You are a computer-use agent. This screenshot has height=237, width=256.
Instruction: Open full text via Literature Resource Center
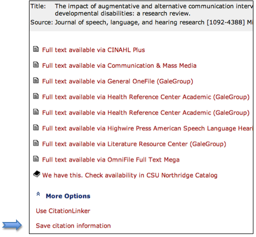(134, 144)
